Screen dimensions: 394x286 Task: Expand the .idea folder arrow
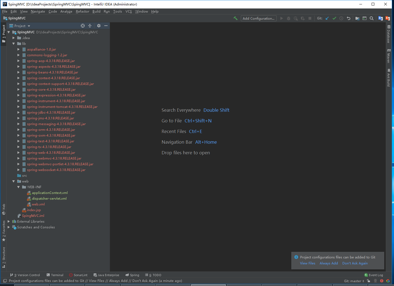(x=14, y=38)
